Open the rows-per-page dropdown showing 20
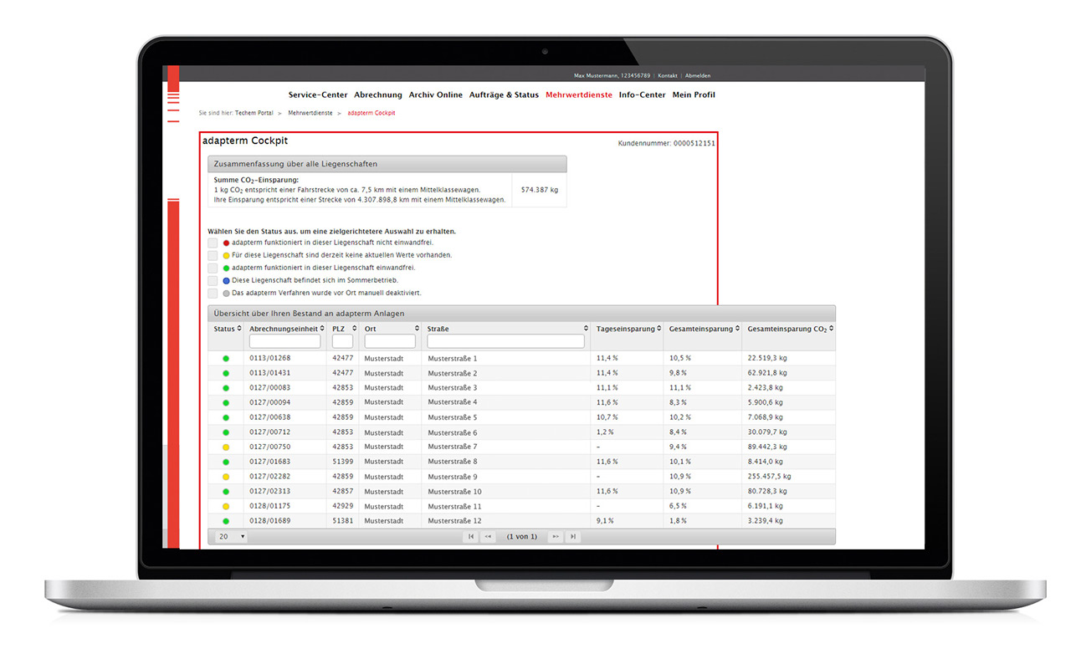The width and height of the screenshot is (1071, 654). pos(231,537)
